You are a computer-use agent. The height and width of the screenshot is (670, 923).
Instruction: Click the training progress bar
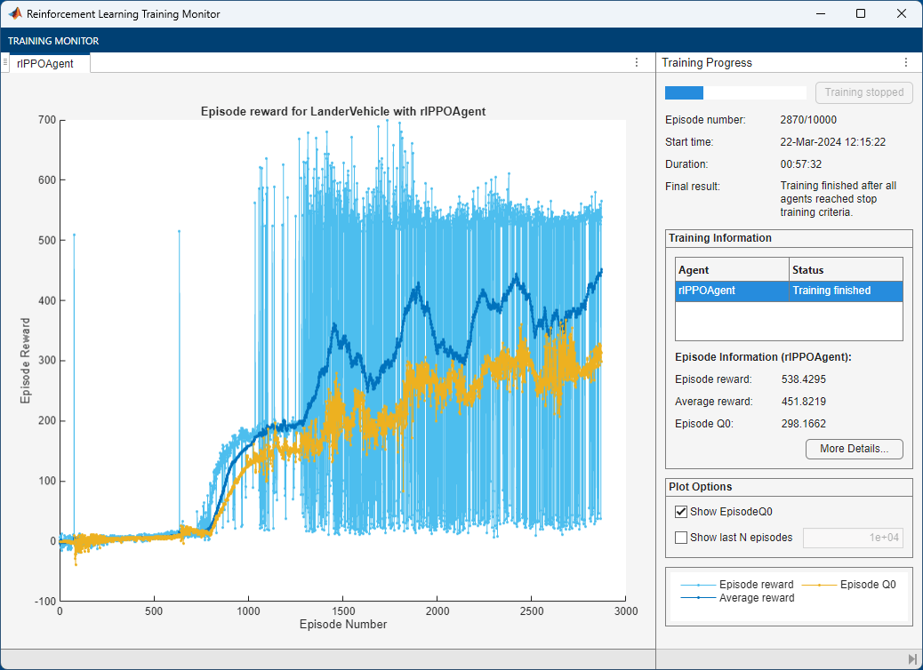(x=735, y=93)
